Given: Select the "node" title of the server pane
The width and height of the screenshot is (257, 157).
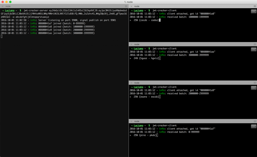Looking at the screenshot, I should [8, 6].
